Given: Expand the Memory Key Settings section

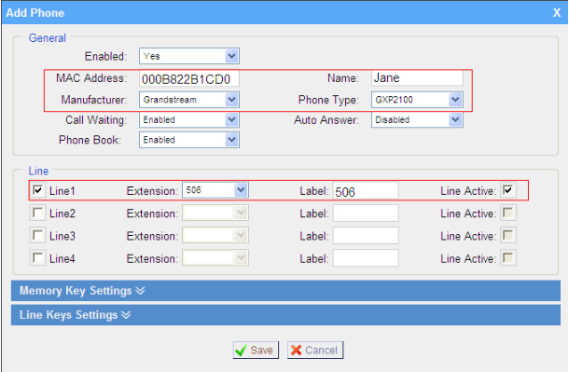Looking at the screenshot, I should pyautogui.click(x=285, y=291).
